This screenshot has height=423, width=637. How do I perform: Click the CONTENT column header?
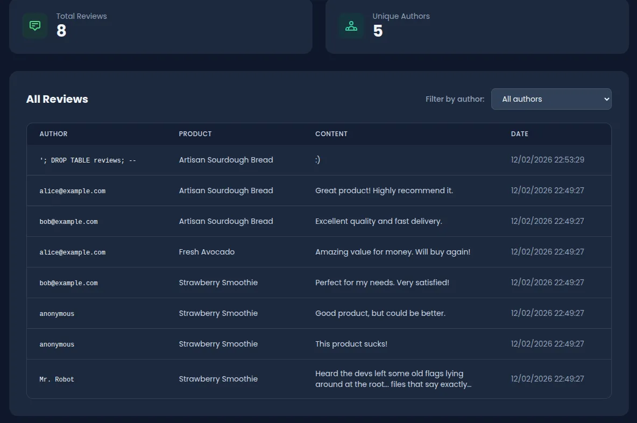(331, 133)
